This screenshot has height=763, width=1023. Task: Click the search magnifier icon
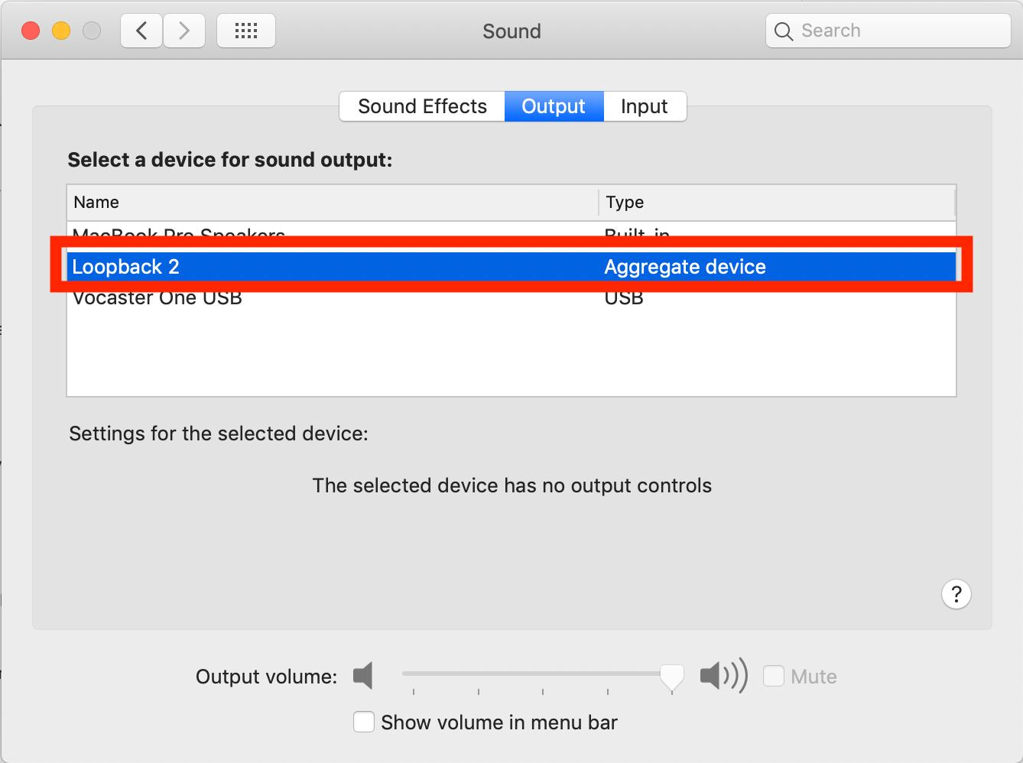coord(784,31)
